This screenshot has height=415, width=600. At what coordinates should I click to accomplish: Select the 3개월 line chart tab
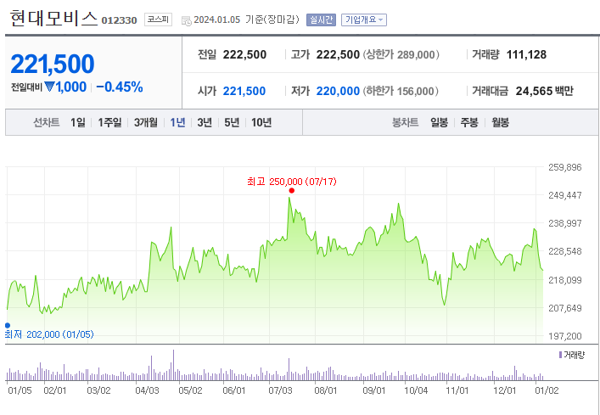click(x=146, y=122)
